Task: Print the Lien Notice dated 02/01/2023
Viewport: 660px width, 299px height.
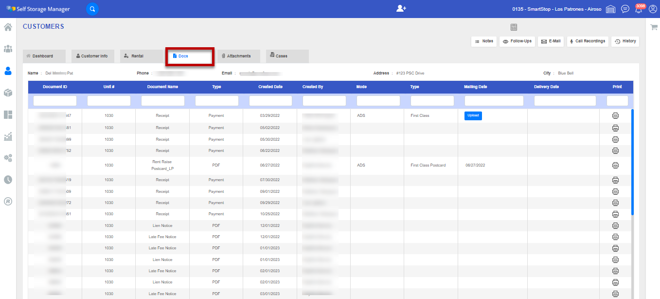Action: (615, 282)
